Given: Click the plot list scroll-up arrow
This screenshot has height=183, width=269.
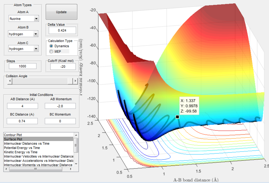Looking at the screenshot, I should coord(76,135).
